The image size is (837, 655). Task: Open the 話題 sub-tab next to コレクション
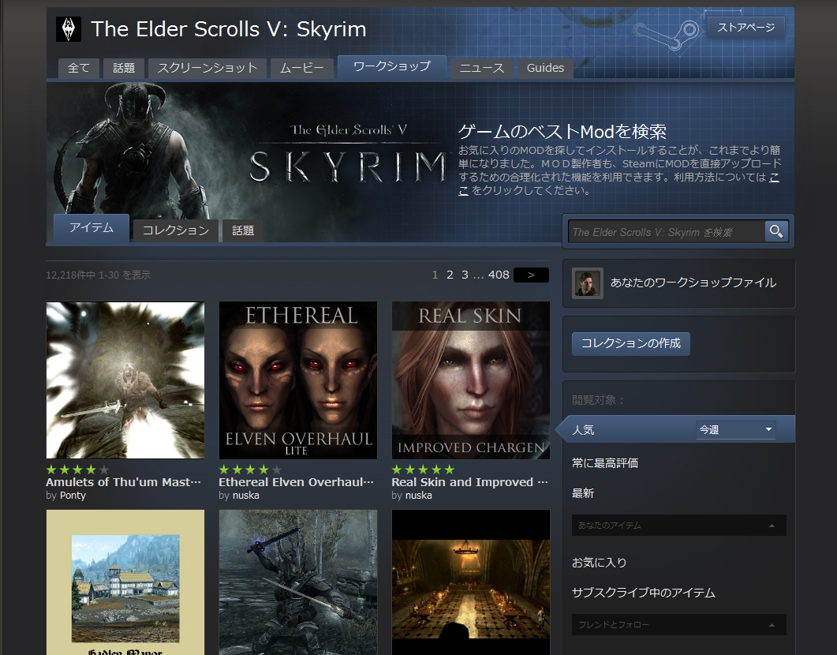(243, 230)
